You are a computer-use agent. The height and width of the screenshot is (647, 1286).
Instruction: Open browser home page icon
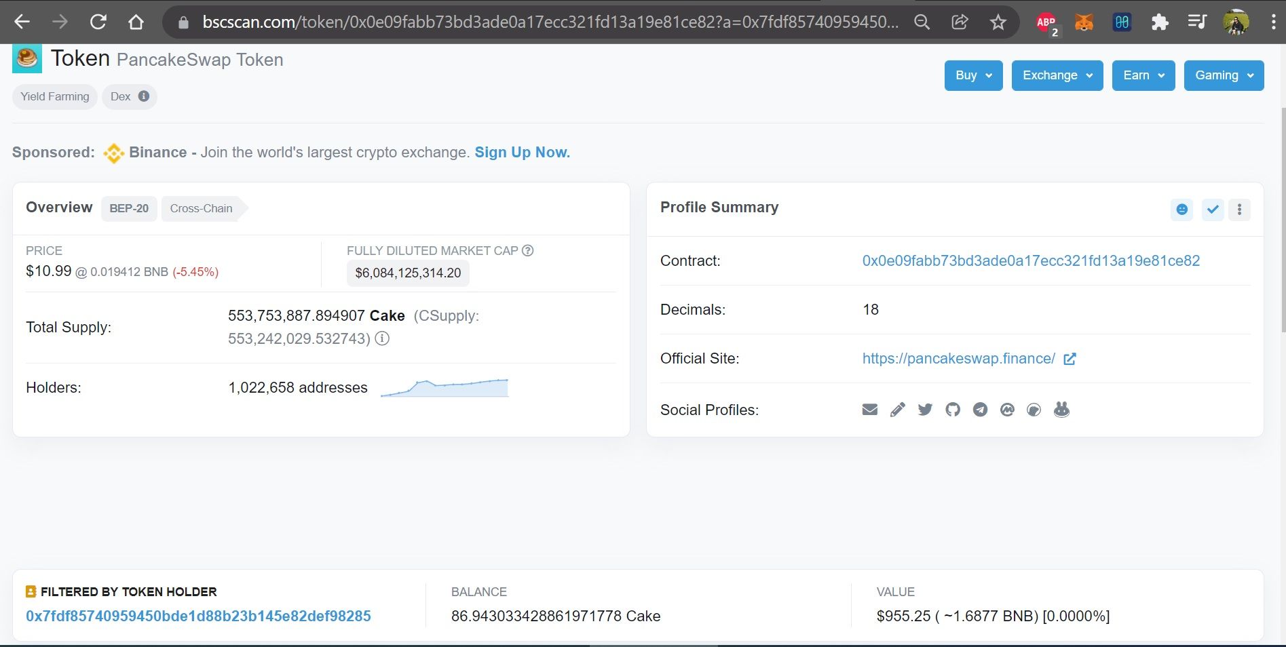136,22
